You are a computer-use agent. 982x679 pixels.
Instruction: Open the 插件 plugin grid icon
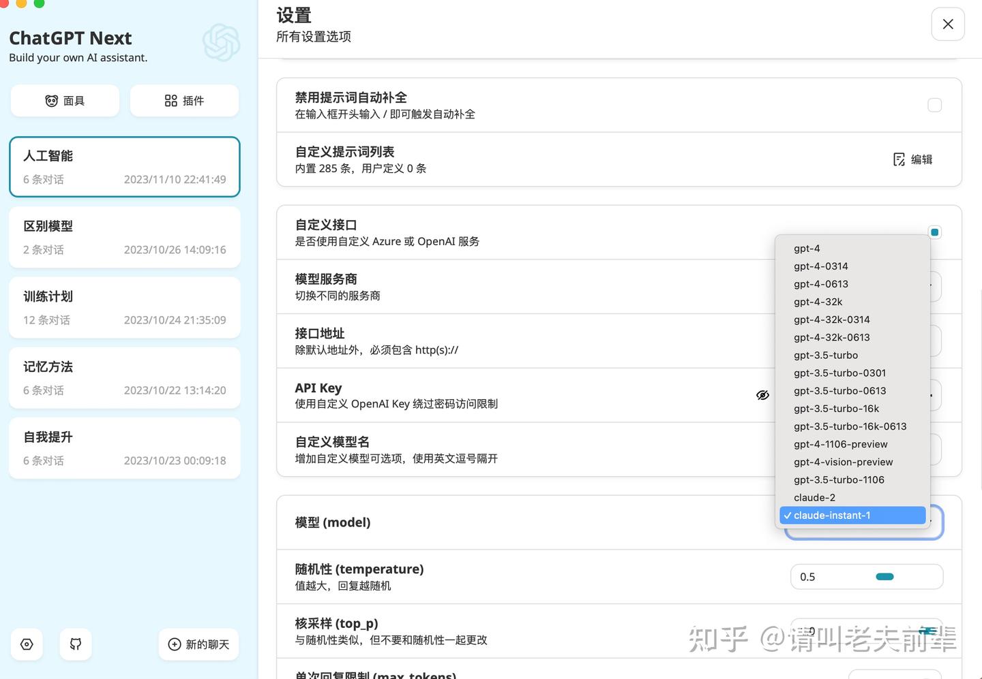point(171,101)
